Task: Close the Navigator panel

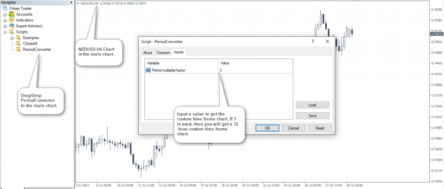Action: pyautogui.click(x=71, y=2)
